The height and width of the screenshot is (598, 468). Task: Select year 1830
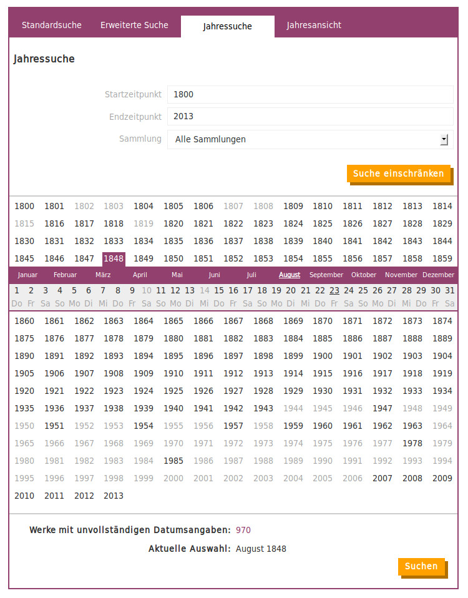(x=24, y=241)
